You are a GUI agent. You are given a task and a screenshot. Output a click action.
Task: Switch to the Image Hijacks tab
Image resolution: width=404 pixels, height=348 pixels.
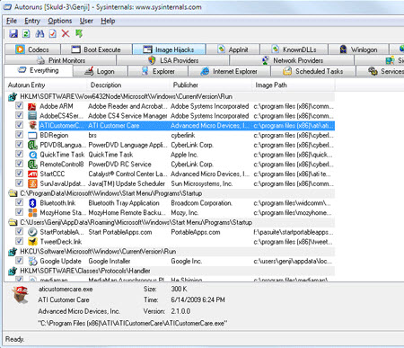coord(169,49)
